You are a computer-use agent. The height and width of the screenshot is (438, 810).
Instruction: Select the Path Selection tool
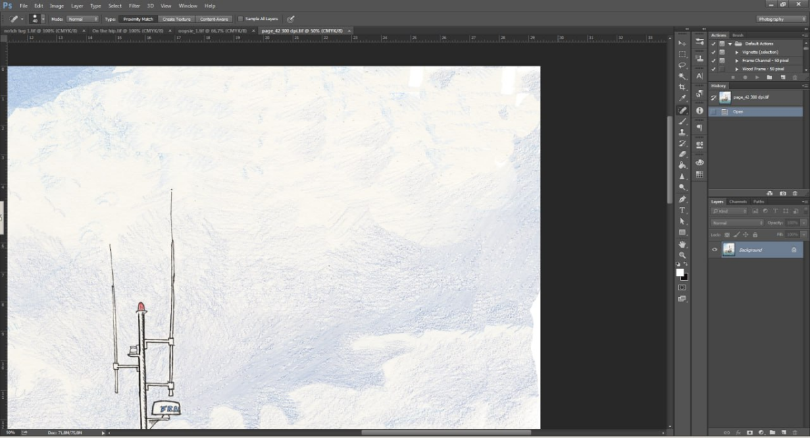click(682, 221)
